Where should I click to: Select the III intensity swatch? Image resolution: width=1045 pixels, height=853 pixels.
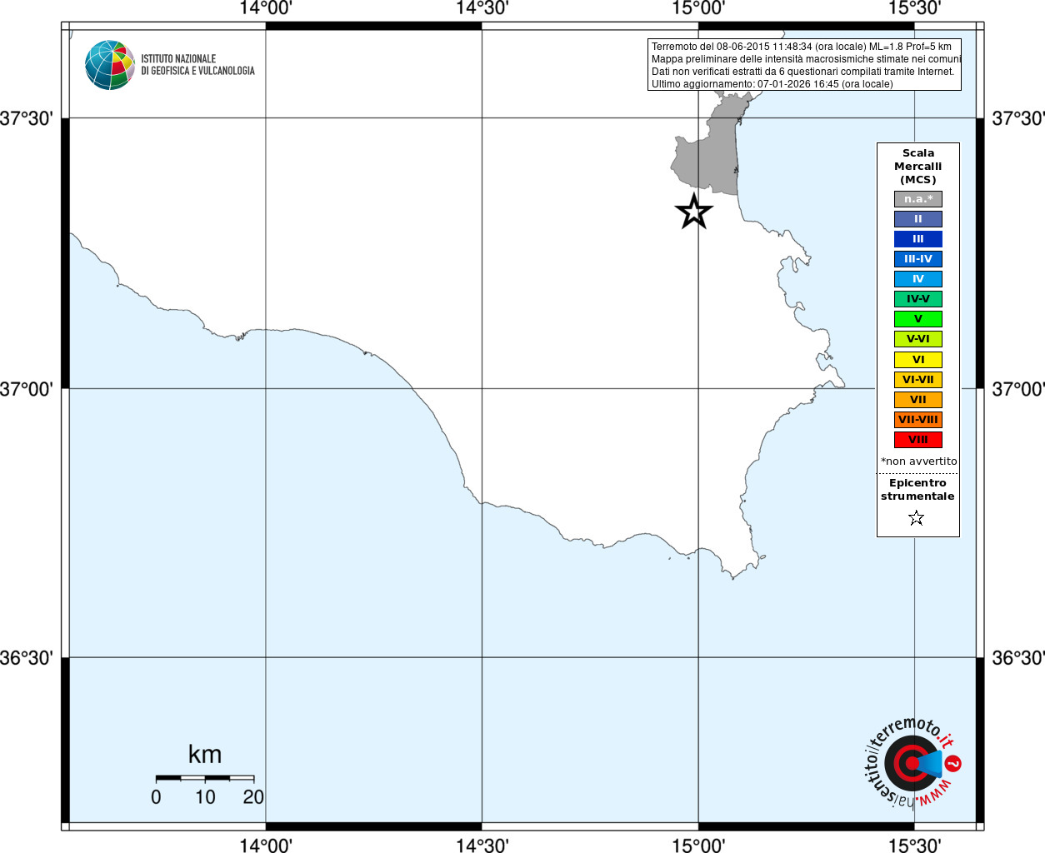(x=918, y=239)
